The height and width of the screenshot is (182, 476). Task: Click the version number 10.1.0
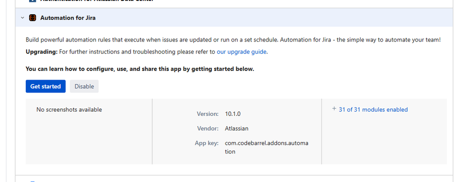[x=233, y=114]
